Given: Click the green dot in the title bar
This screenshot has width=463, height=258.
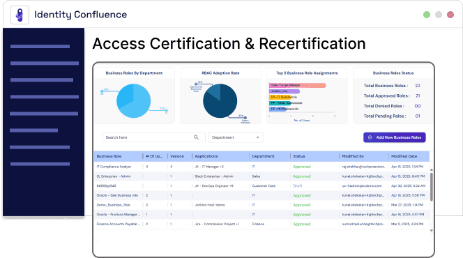Looking at the screenshot, I should pos(427,15).
